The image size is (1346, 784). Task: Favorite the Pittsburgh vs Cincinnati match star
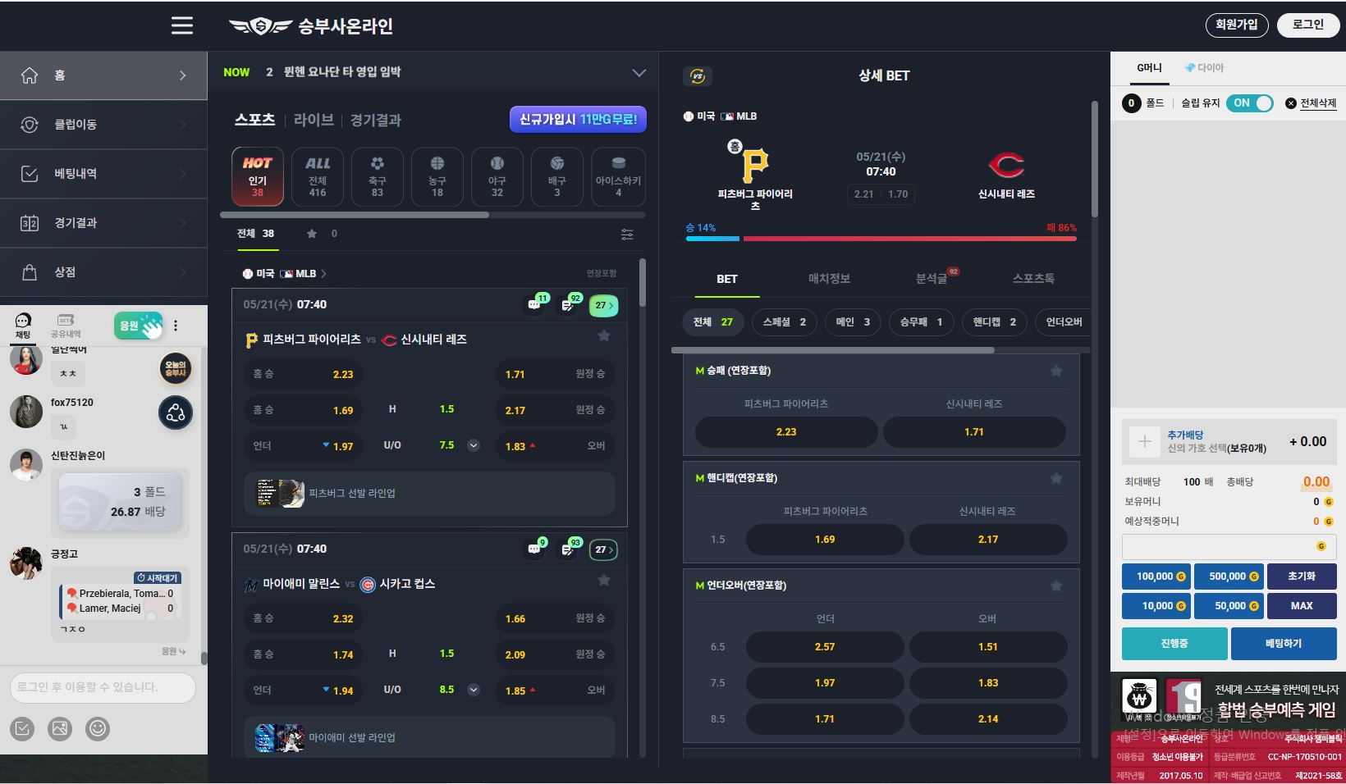[604, 335]
